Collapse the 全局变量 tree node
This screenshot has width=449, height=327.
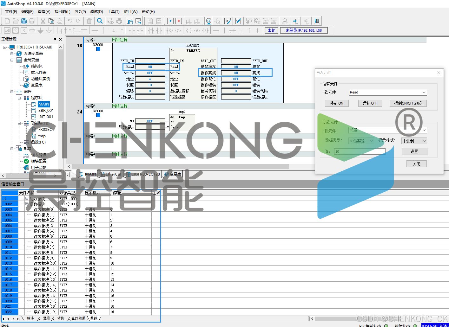tap(12, 60)
